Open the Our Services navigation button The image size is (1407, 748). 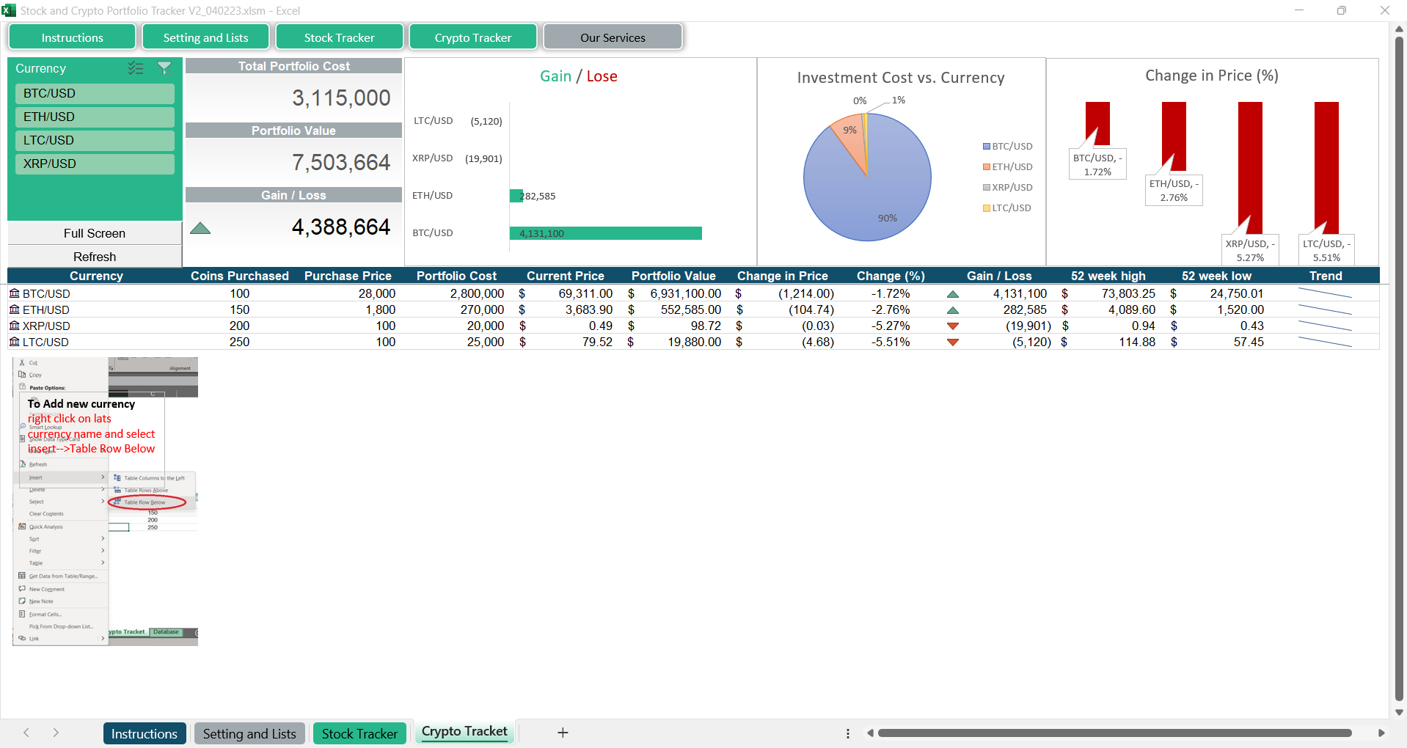coord(613,37)
